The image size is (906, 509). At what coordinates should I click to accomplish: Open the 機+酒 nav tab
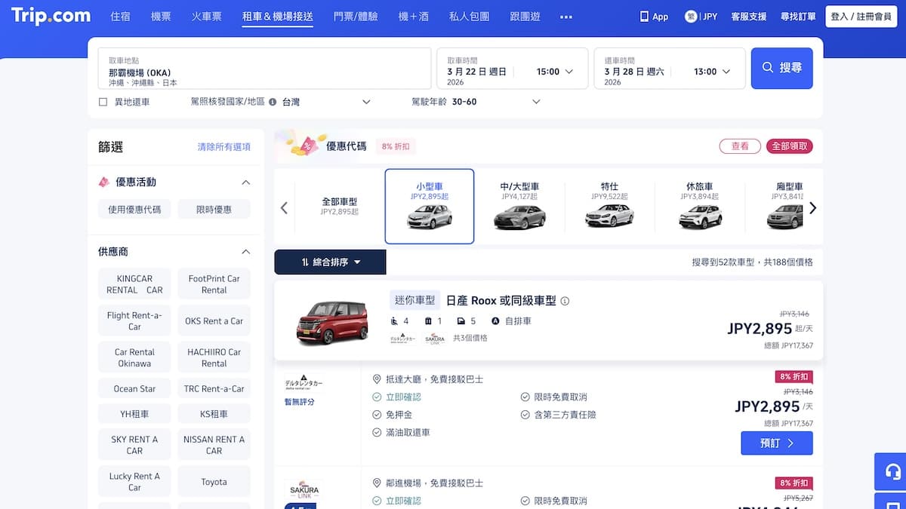pyautogui.click(x=413, y=17)
